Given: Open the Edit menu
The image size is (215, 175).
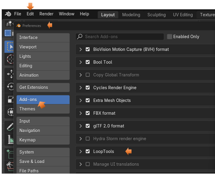Looking at the screenshot, I should [x=30, y=14].
